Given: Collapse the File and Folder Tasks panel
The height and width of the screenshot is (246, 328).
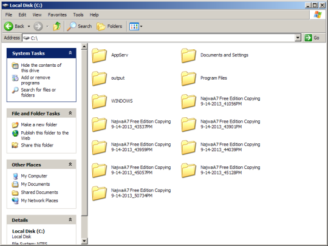Looking at the screenshot, I should click(70, 113).
